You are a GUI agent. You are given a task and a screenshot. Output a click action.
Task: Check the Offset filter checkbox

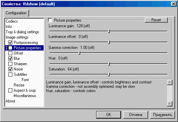pos(10,53)
